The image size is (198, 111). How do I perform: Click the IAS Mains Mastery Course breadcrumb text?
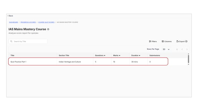click(67, 22)
